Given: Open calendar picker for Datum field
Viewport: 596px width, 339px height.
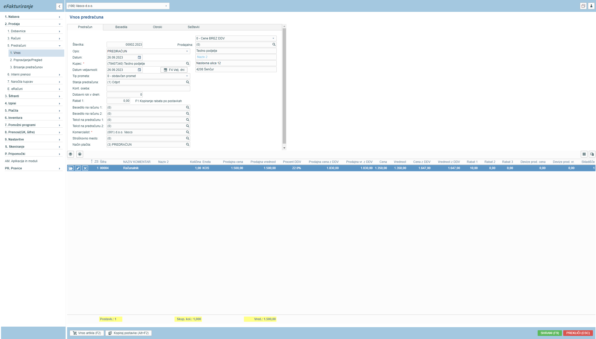Looking at the screenshot, I should coord(139,57).
